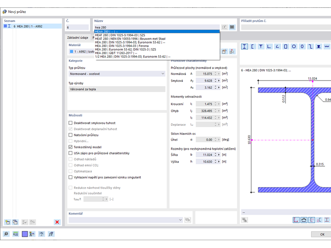Enable Deaktivovat smykovou tuhost checkbox
The image size is (331, 248).
click(71, 123)
